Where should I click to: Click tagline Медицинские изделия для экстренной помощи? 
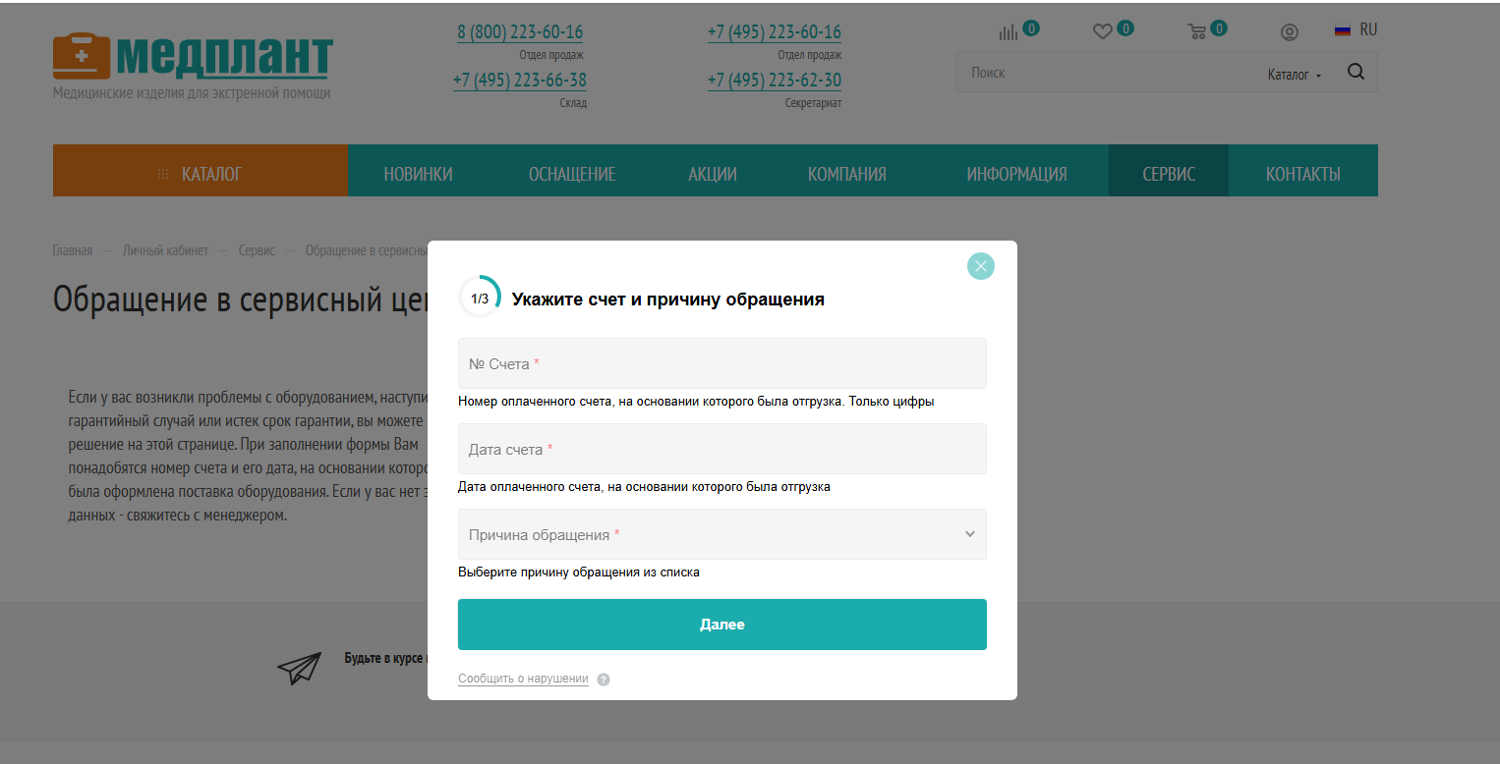(x=192, y=93)
